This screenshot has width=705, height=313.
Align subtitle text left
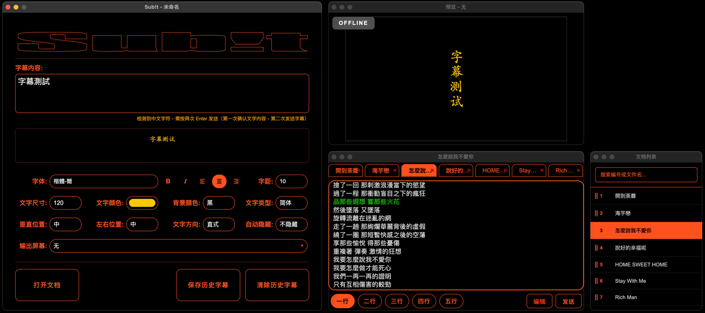tap(202, 182)
